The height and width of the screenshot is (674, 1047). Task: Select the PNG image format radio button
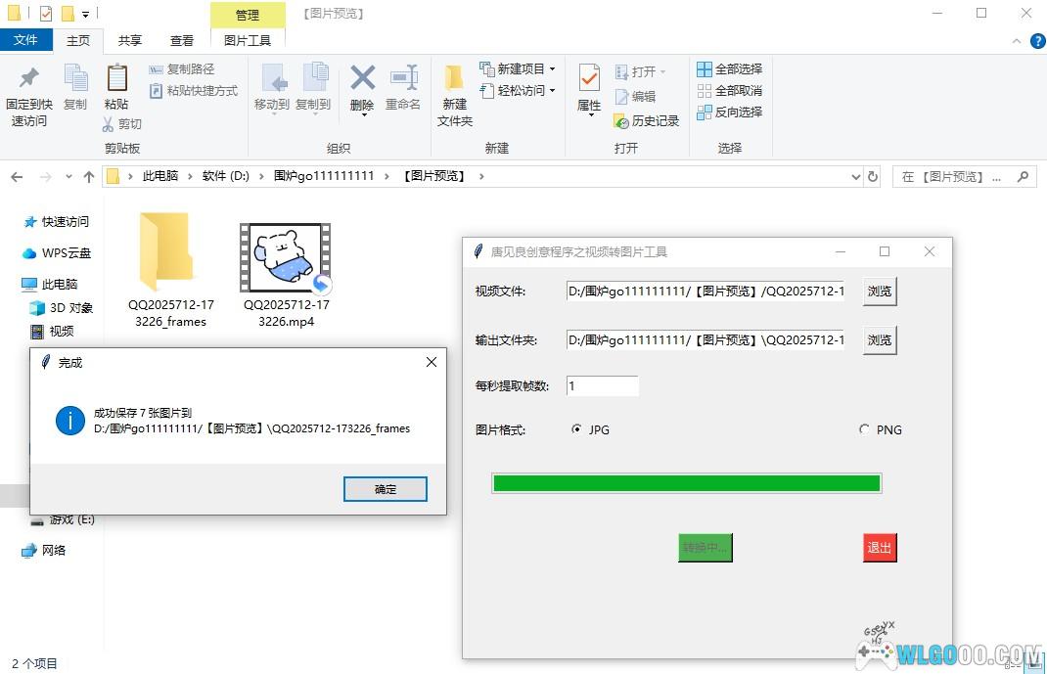pos(864,429)
